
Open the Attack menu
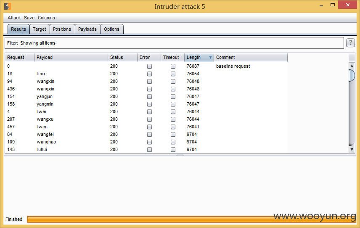pos(14,18)
